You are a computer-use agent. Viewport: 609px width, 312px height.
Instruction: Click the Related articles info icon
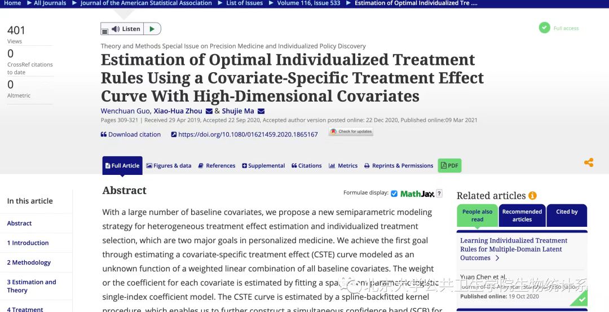click(532, 196)
